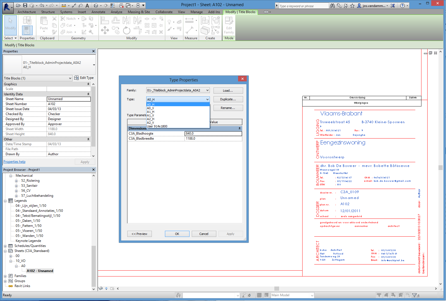The width and height of the screenshot is (446, 301).
Task: Click the Duplicate... button
Action: (x=228, y=99)
